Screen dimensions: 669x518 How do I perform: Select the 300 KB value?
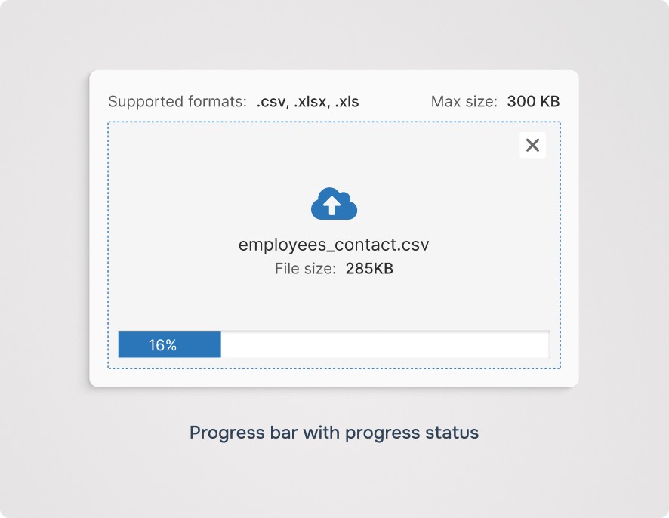(x=532, y=100)
